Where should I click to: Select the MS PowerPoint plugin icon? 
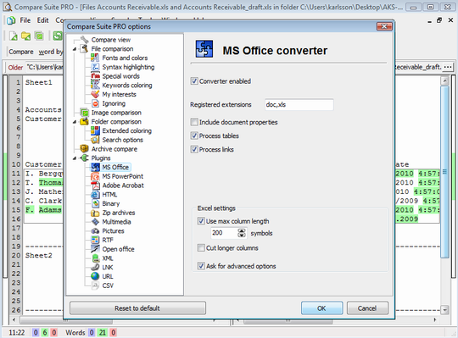tap(95, 176)
